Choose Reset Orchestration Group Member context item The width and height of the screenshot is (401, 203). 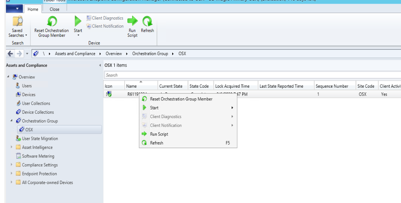[x=188, y=99]
